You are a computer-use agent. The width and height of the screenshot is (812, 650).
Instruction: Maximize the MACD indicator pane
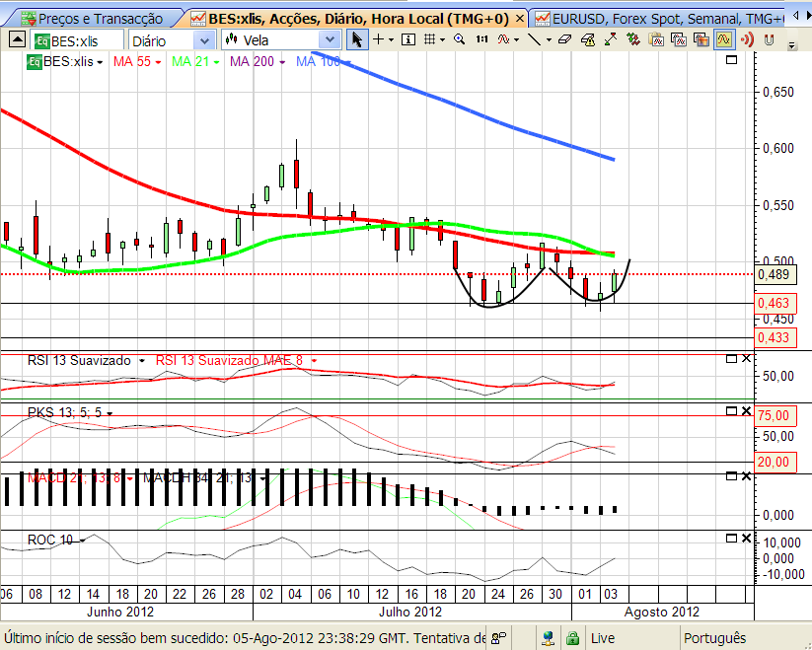coord(731,476)
